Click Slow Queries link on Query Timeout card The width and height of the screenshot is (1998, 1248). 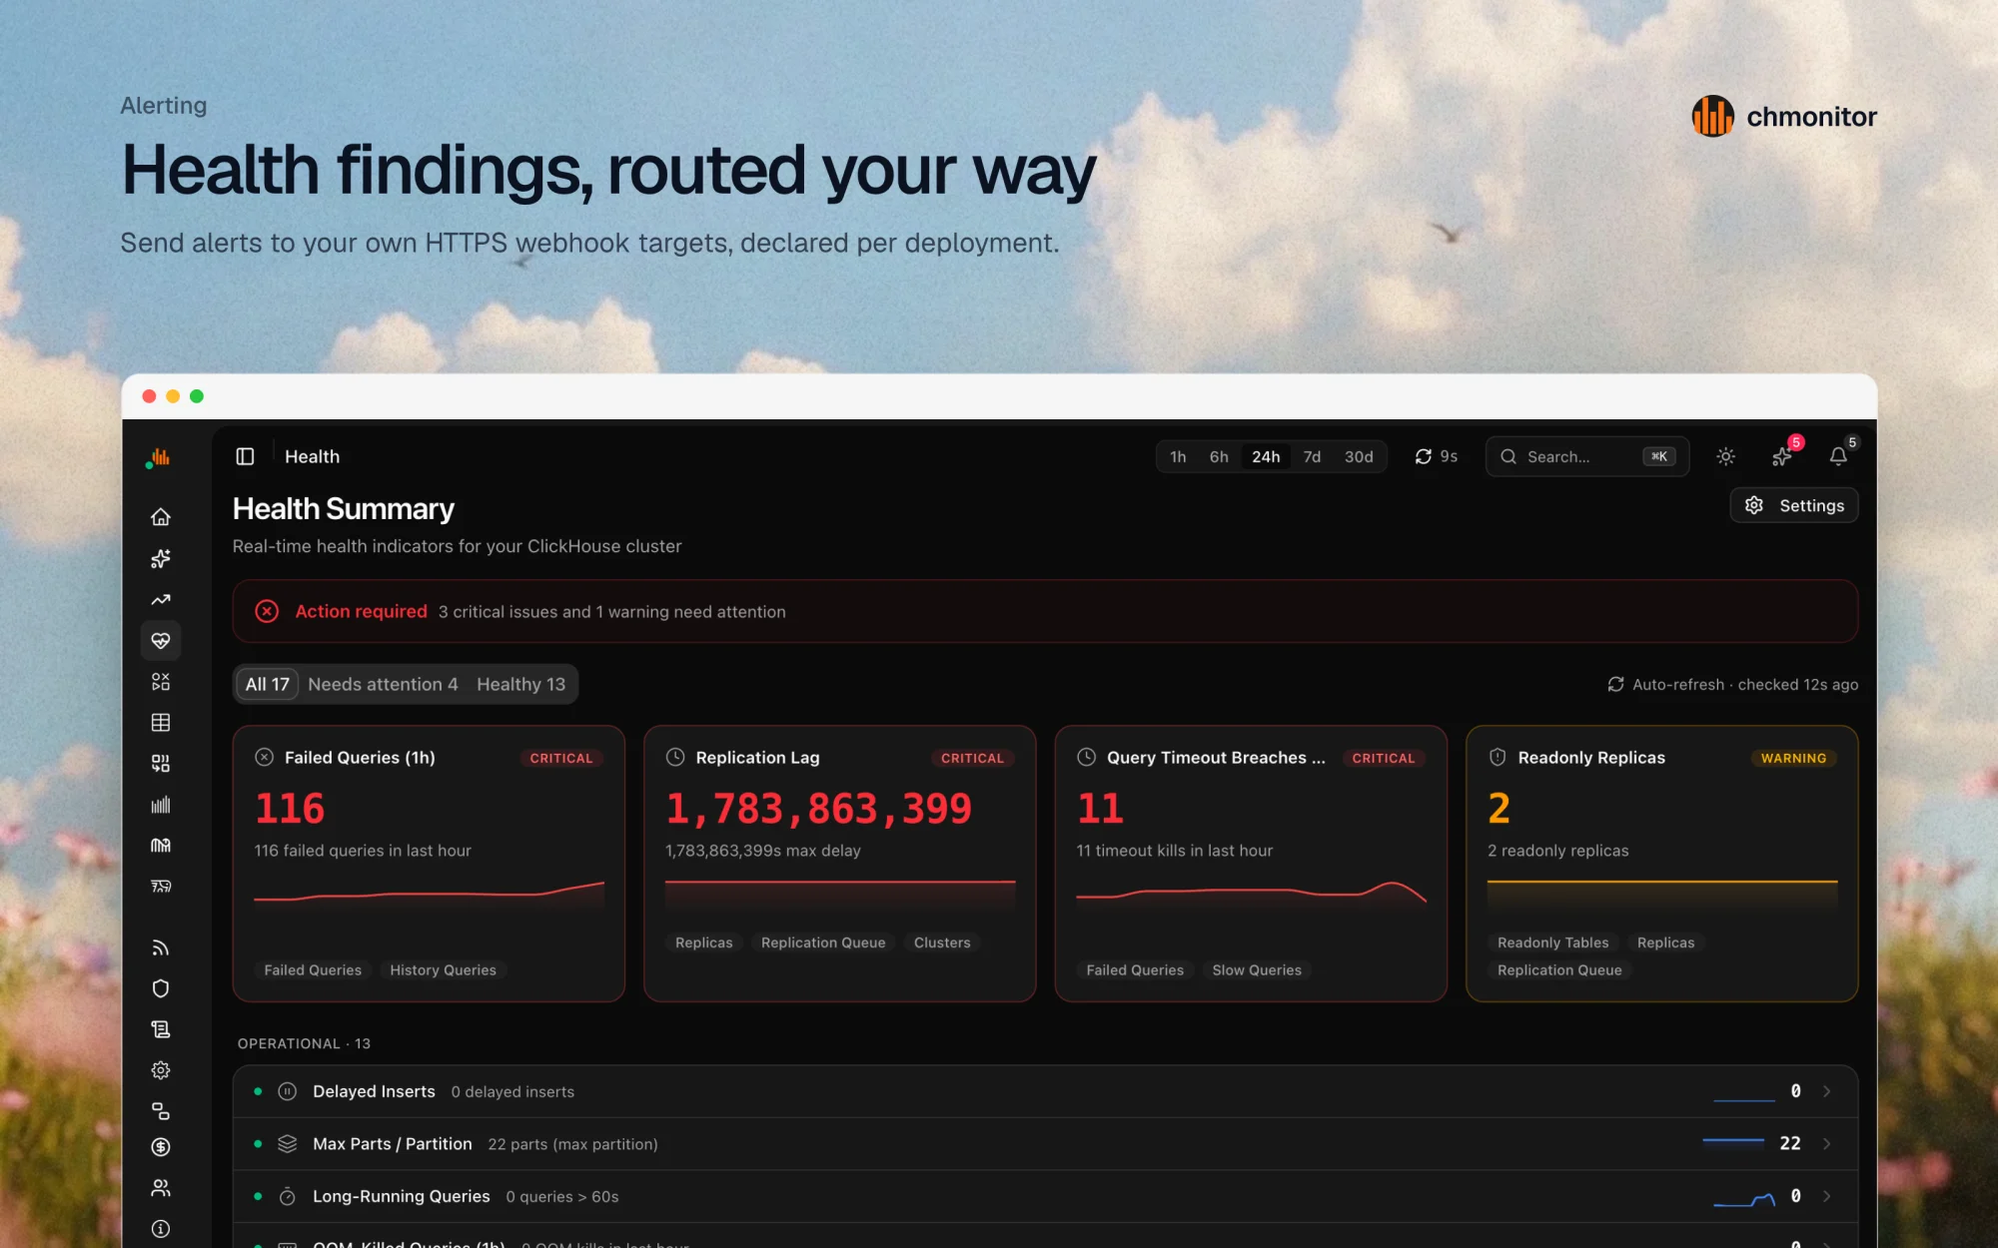point(1257,969)
